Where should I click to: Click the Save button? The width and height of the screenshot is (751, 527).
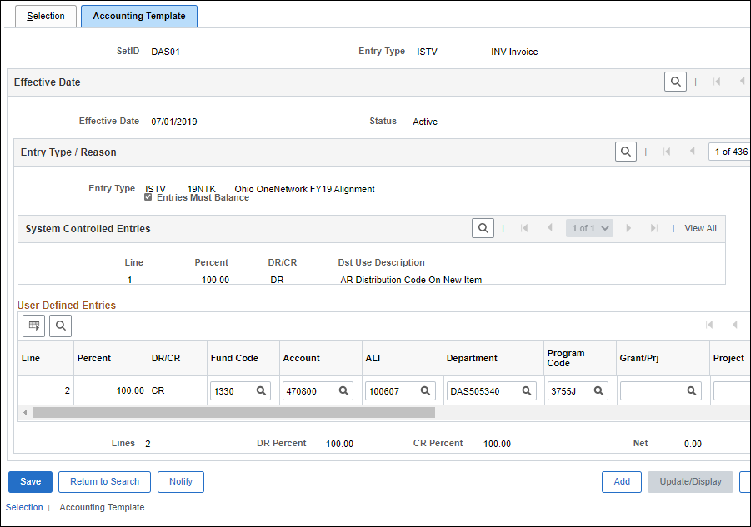(x=30, y=481)
